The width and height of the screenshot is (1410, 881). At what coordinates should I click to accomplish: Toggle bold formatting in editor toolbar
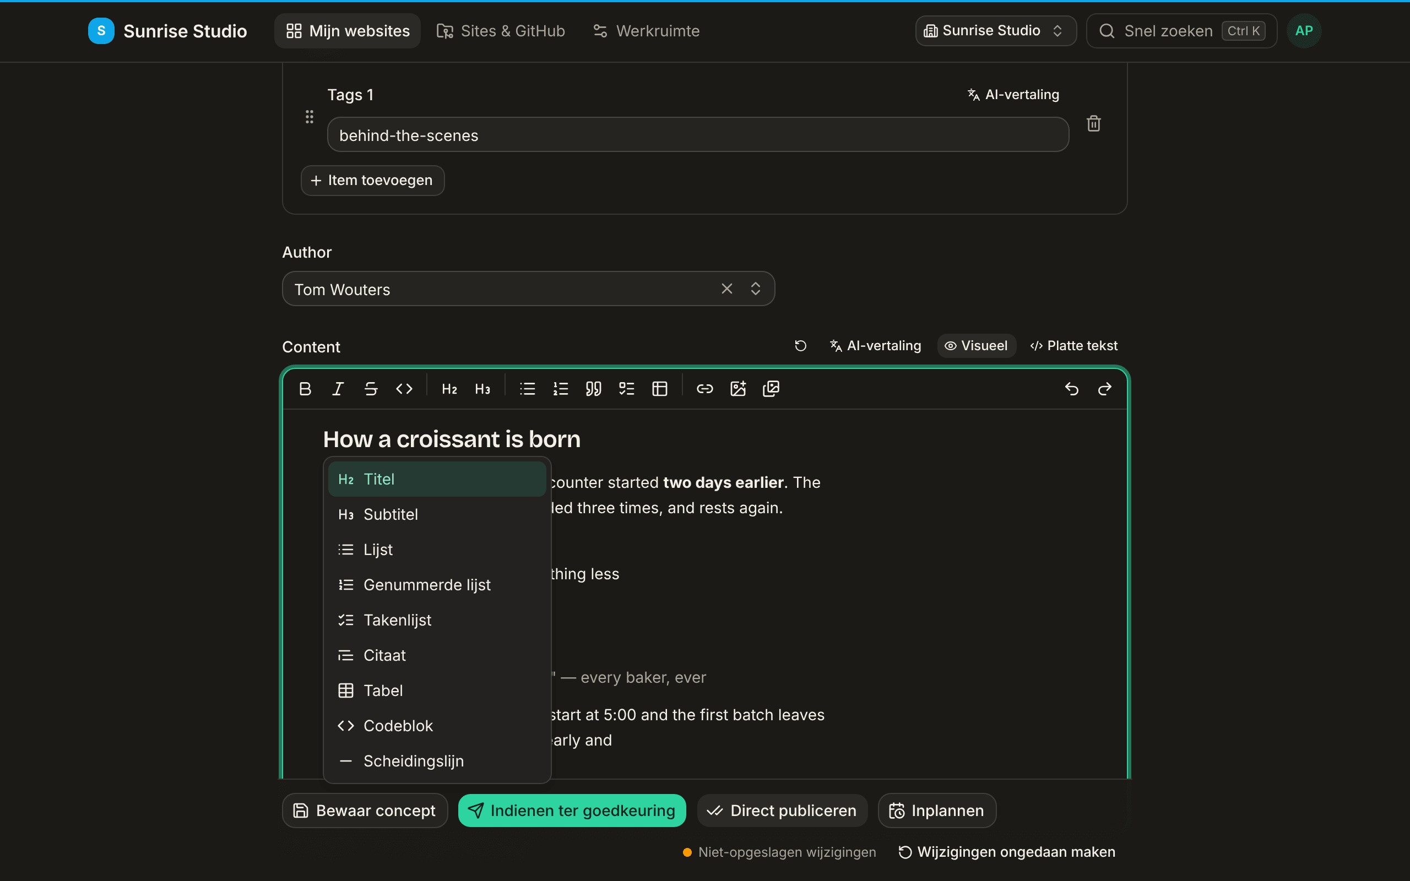pyautogui.click(x=305, y=389)
